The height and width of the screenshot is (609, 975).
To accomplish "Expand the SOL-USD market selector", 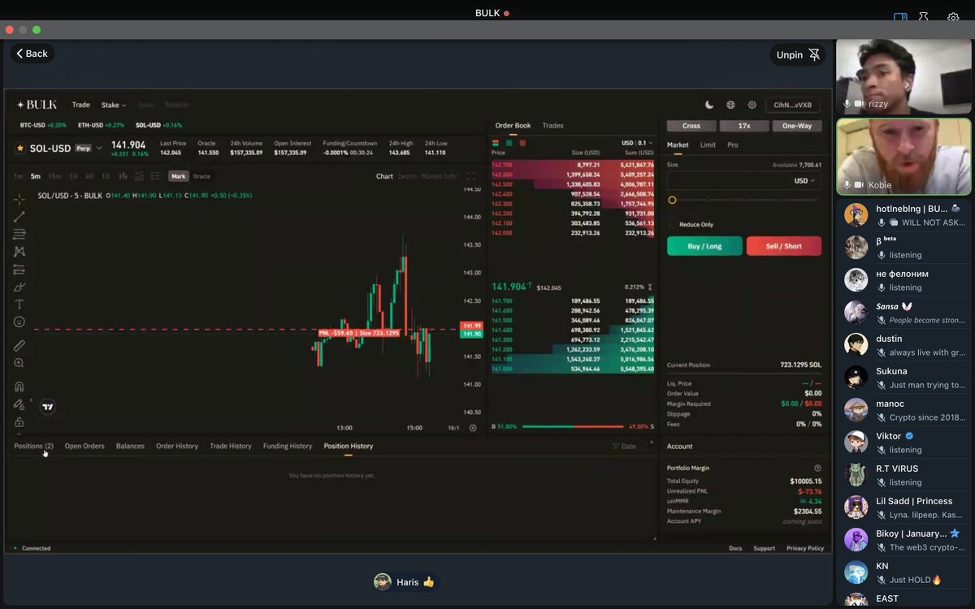I will (99, 148).
